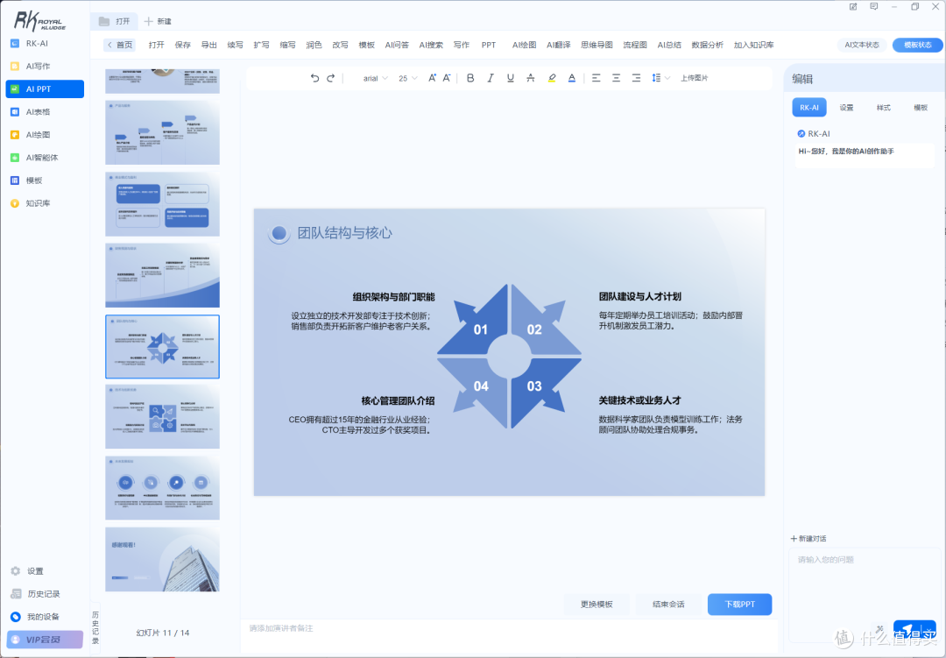Click 上传图片 to upload an image
Image resolution: width=946 pixels, height=658 pixels.
click(694, 78)
